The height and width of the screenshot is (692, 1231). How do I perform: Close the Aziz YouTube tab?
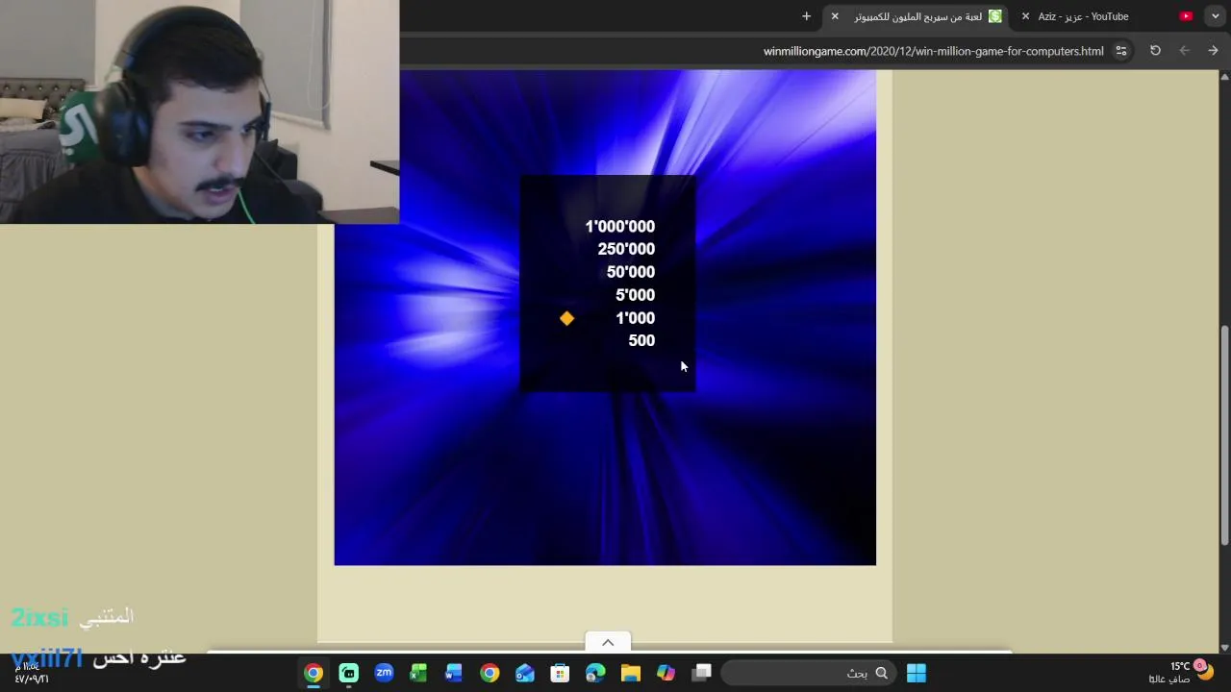[x=1025, y=16]
